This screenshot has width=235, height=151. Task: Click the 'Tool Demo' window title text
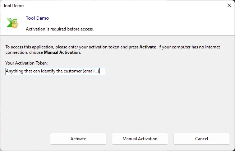pyautogui.click(x=14, y=6)
